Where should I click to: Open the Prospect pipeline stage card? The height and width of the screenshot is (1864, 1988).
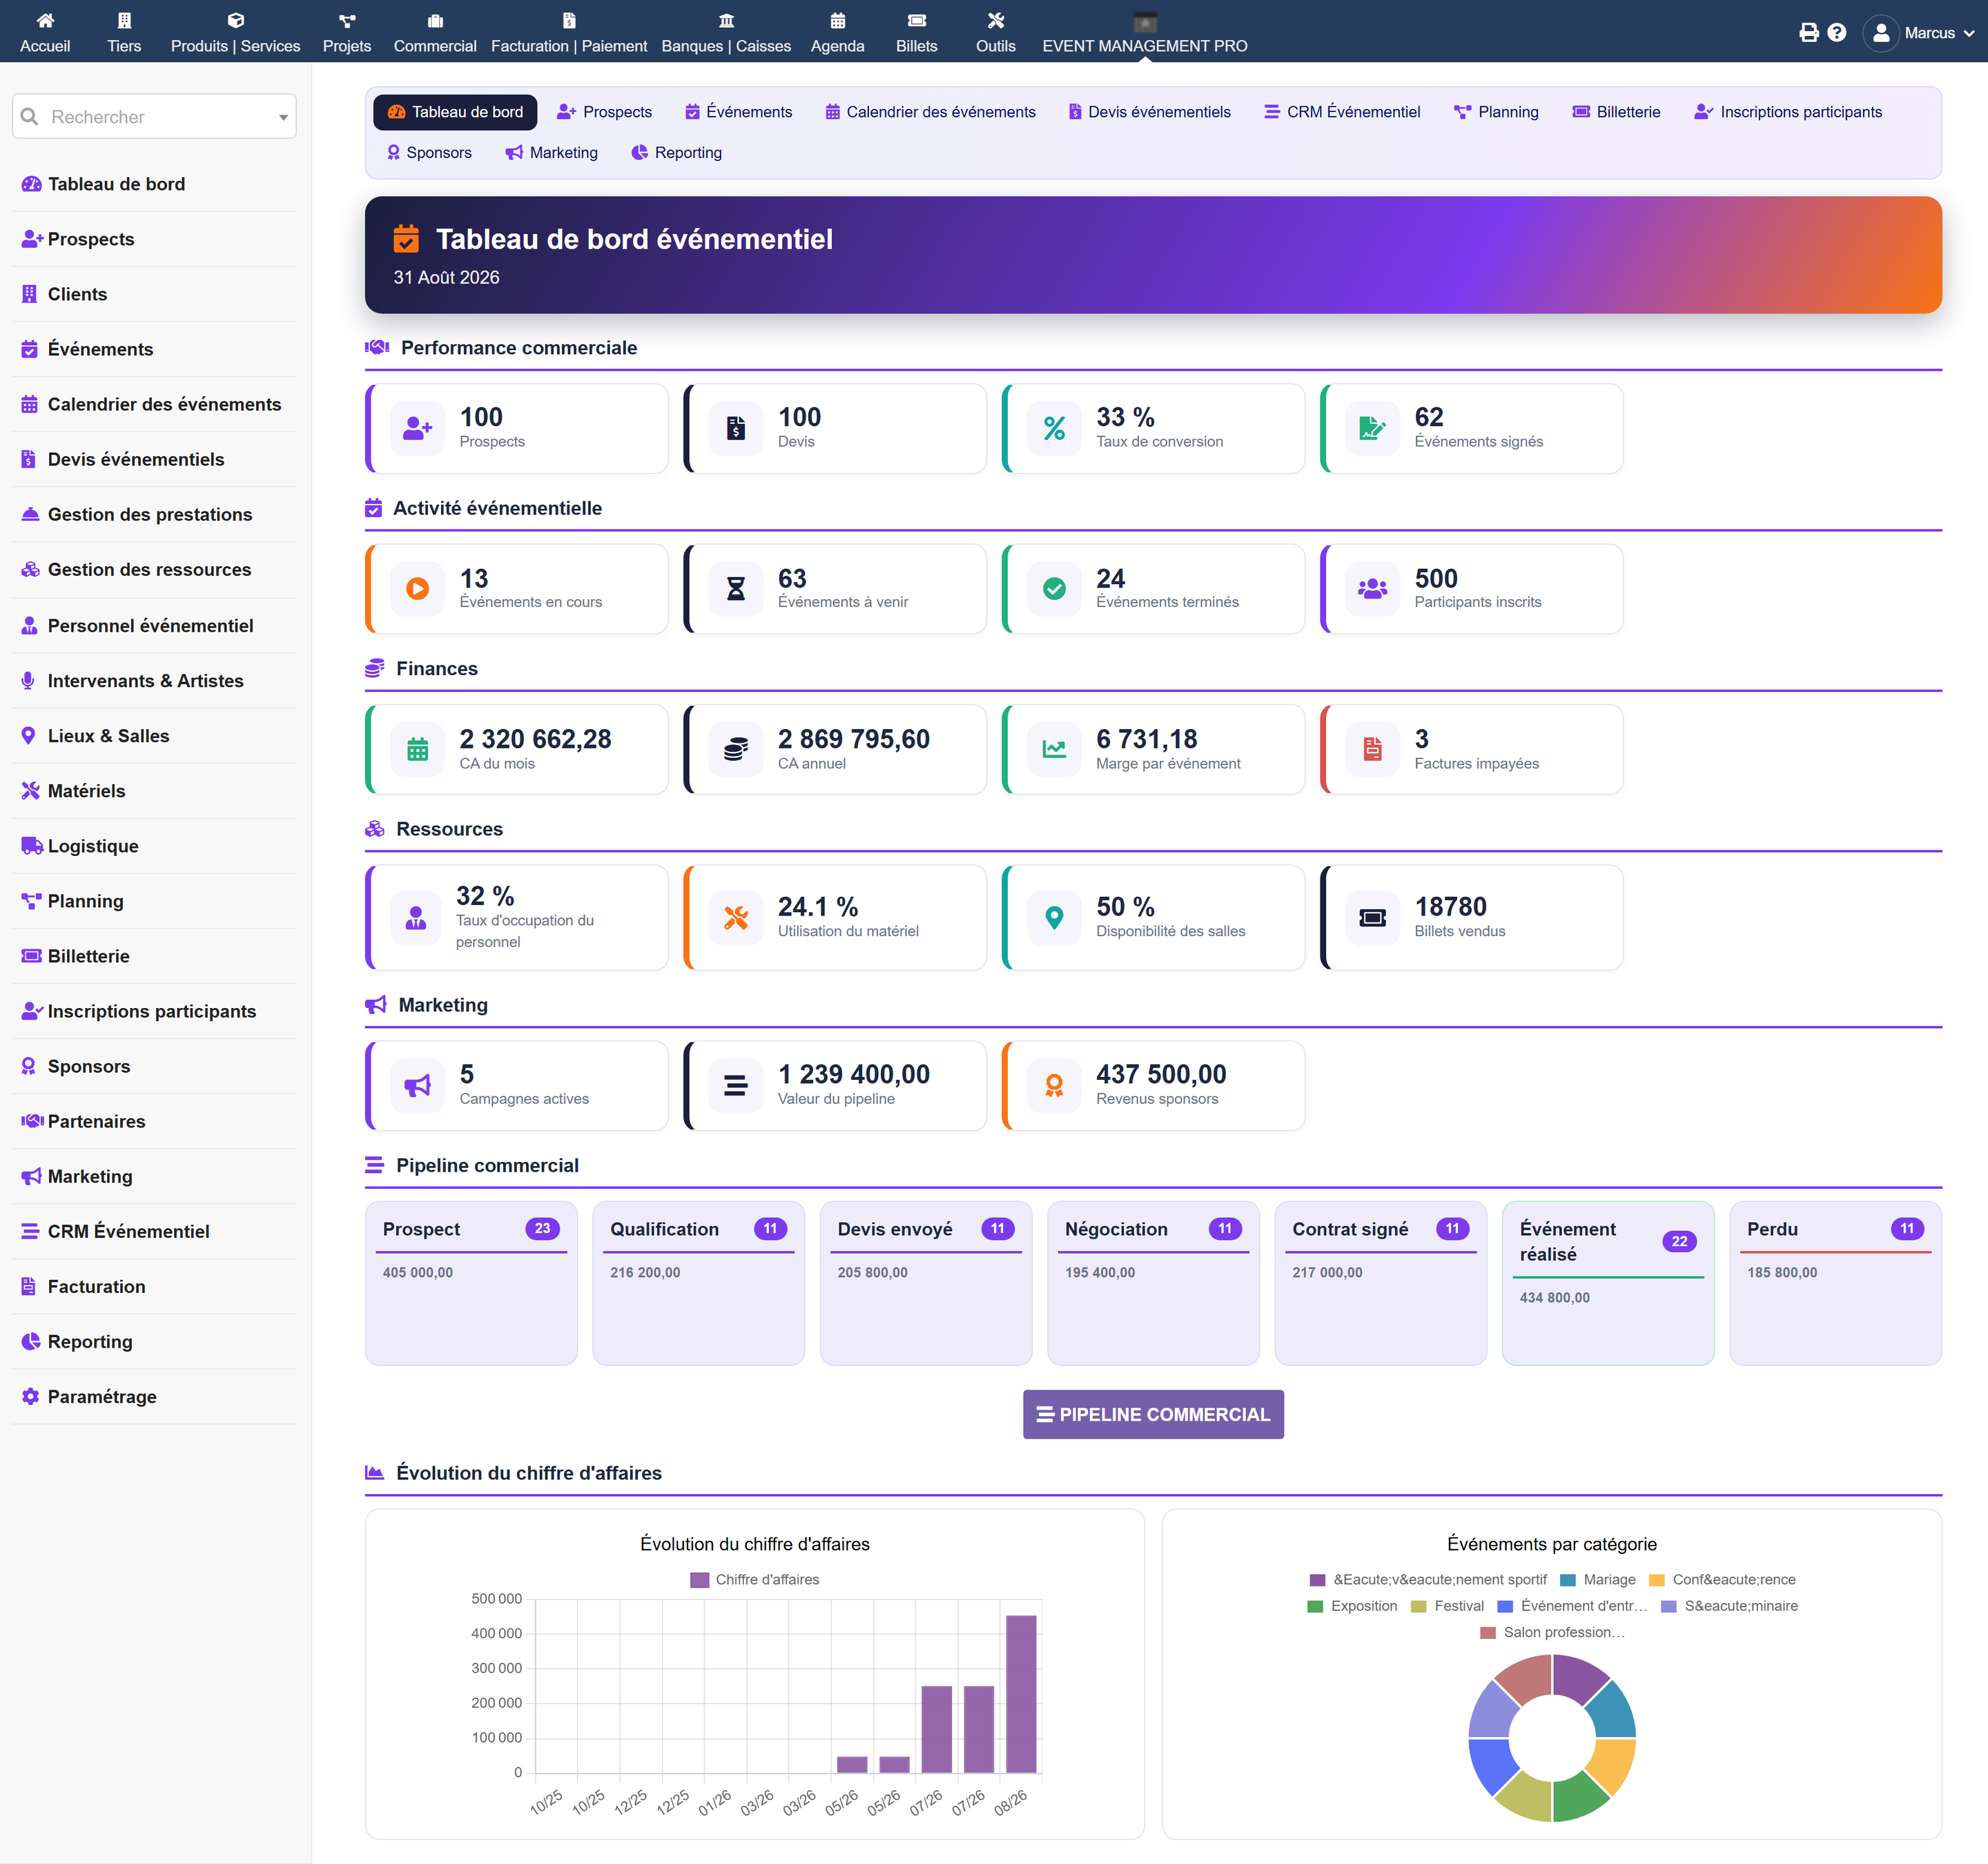coord(471,1283)
